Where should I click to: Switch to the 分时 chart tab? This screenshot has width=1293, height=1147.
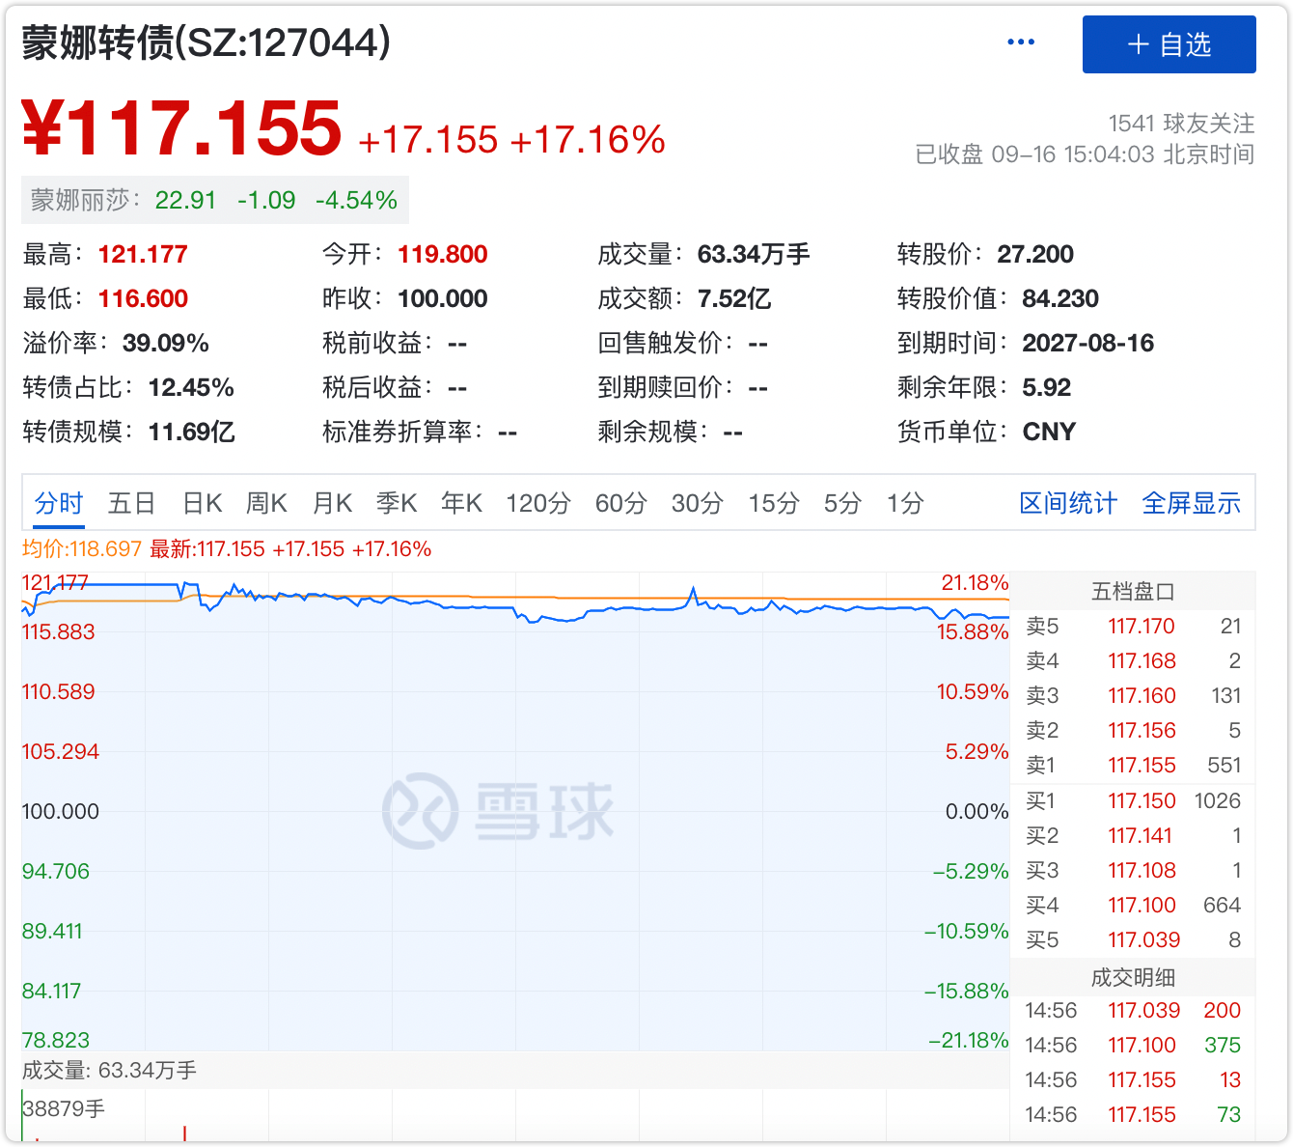point(59,503)
